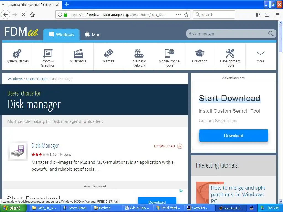Open the Mobile Phone Tools category

pyautogui.click(x=169, y=56)
